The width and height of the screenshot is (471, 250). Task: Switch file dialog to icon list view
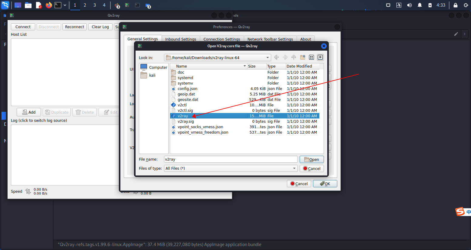(x=311, y=57)
